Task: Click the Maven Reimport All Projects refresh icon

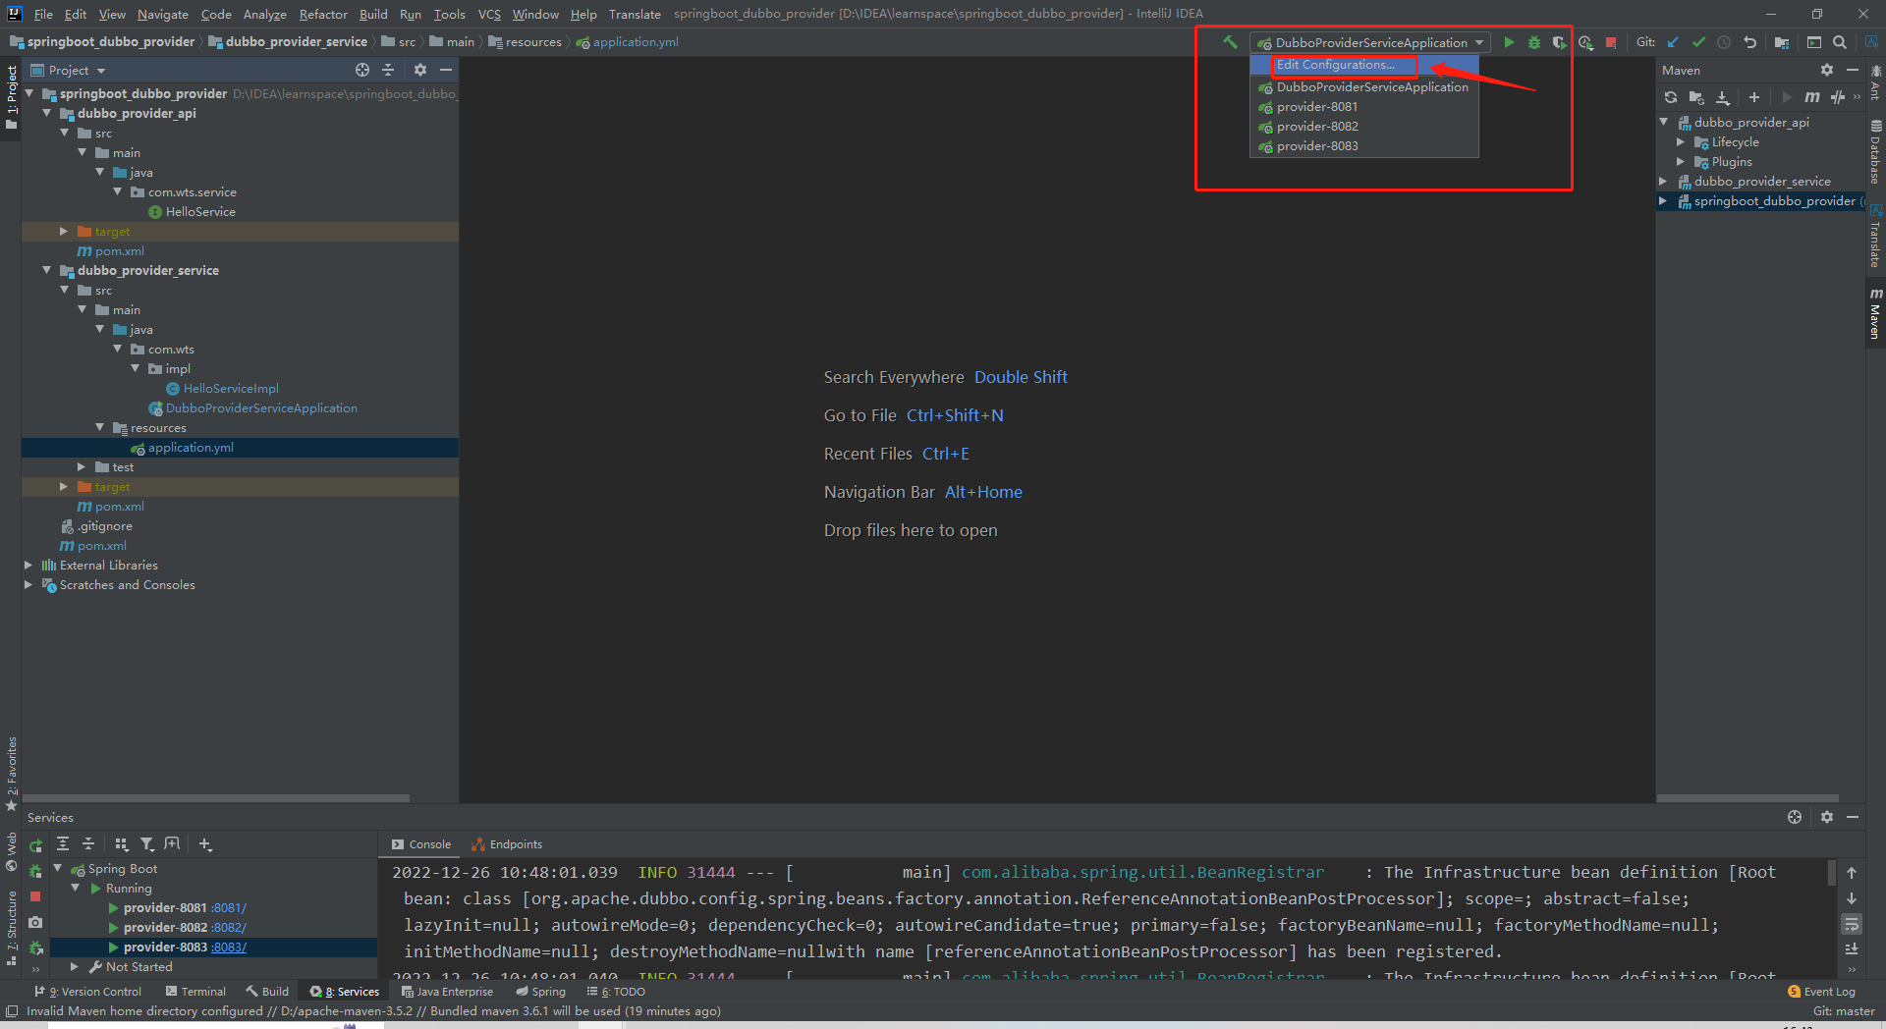Action: (x=1671, y=97)
